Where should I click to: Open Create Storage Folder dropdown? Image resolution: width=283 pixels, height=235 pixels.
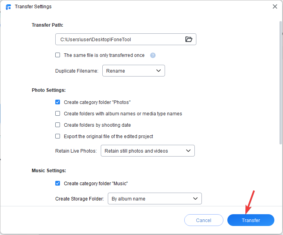(155, 199)
